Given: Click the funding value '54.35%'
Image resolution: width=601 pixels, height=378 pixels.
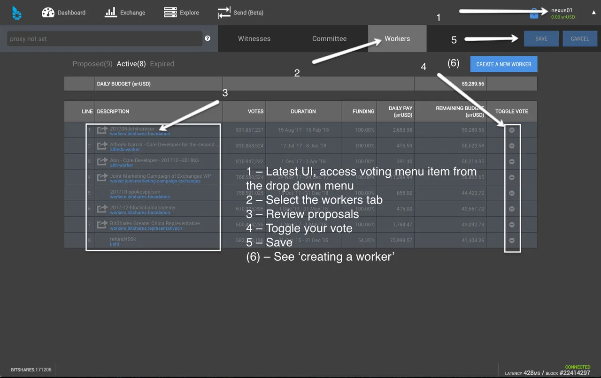Looking at the screenshot, I should tap(366, 240).
